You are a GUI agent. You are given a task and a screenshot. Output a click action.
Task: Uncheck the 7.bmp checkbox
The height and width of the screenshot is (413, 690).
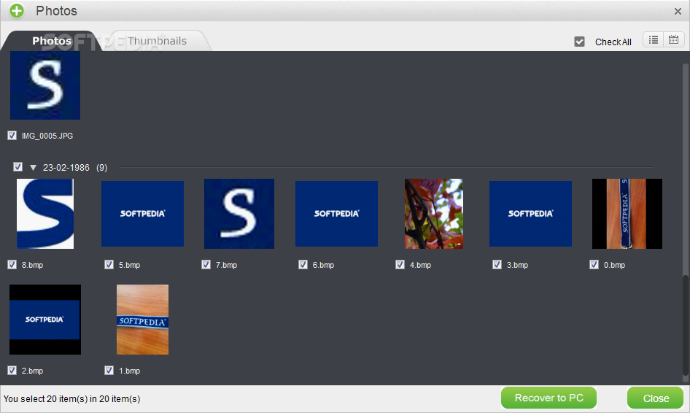(x=206, y=265)
